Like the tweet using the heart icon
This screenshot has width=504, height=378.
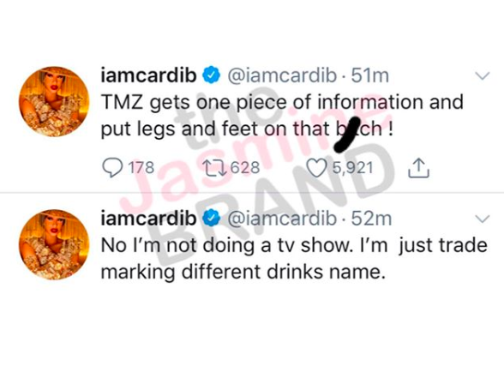(x=316, y=168)
